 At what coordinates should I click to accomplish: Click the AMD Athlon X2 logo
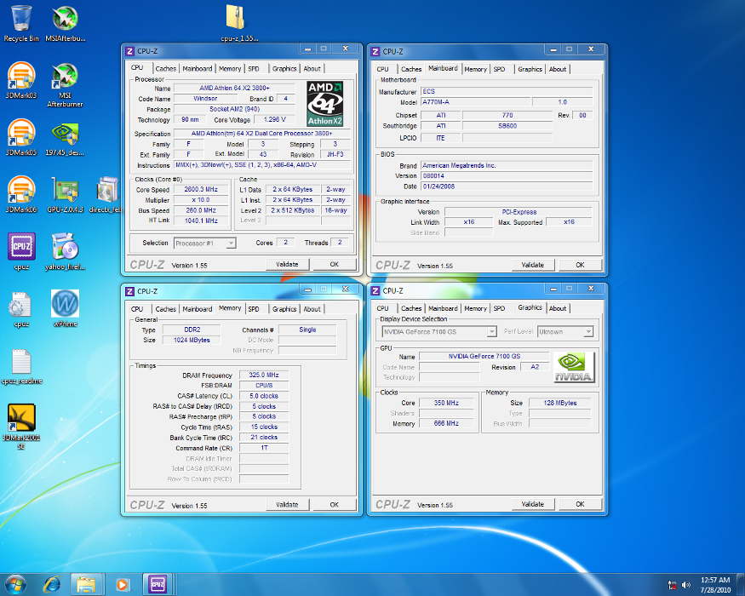tap(325, 104)
